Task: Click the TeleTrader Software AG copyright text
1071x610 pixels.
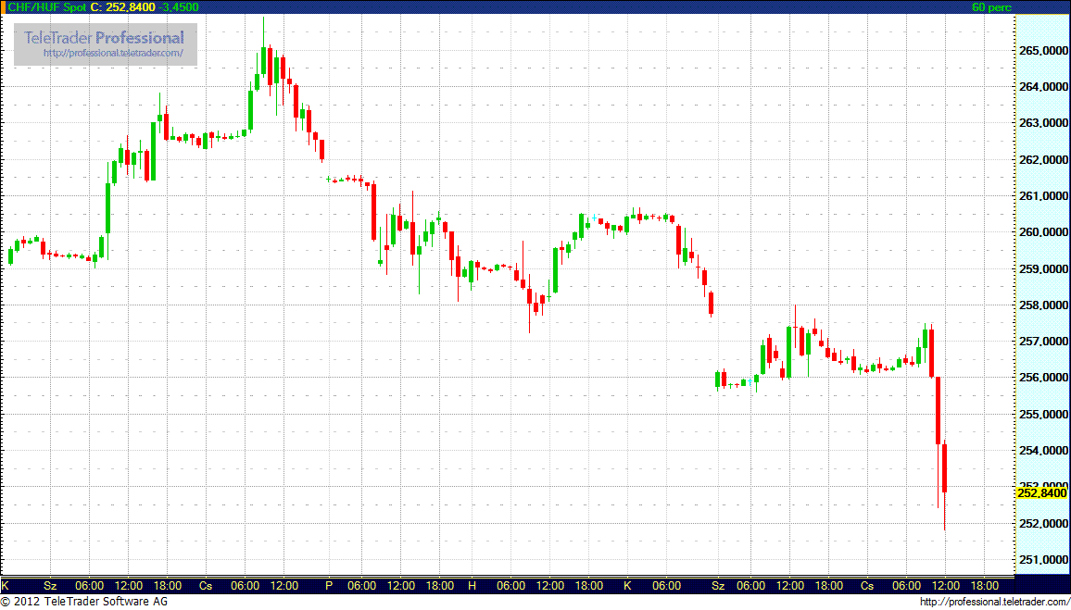Action: [x=83, y=603]
